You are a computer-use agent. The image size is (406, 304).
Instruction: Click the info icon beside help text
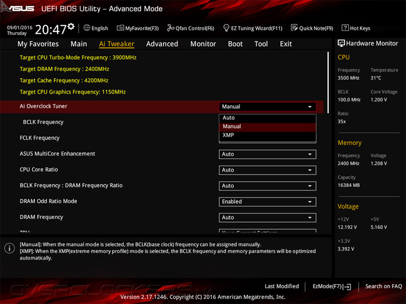(x=10, y=248)
